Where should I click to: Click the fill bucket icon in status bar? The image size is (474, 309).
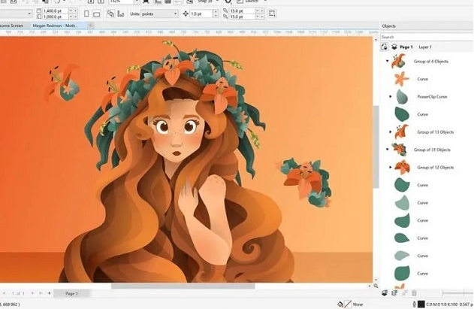(x=341, y=304)
